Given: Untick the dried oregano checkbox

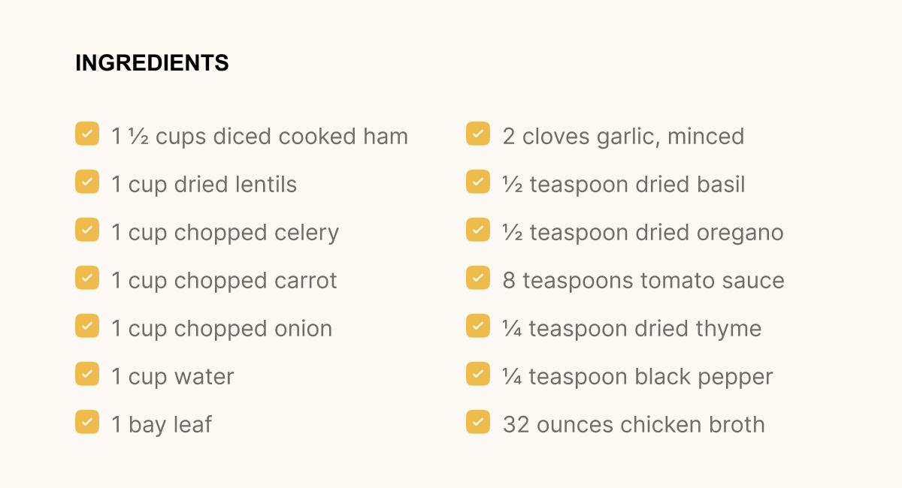Looking at the screenshot, I should [x=478, y=230].
